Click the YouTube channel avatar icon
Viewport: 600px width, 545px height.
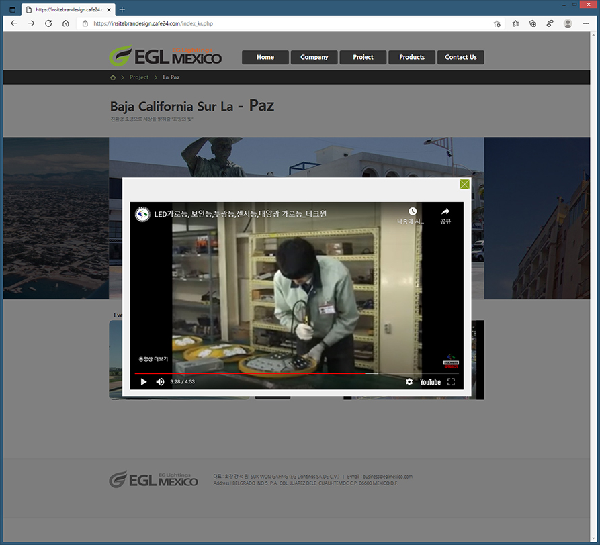(x=142, y=214)
